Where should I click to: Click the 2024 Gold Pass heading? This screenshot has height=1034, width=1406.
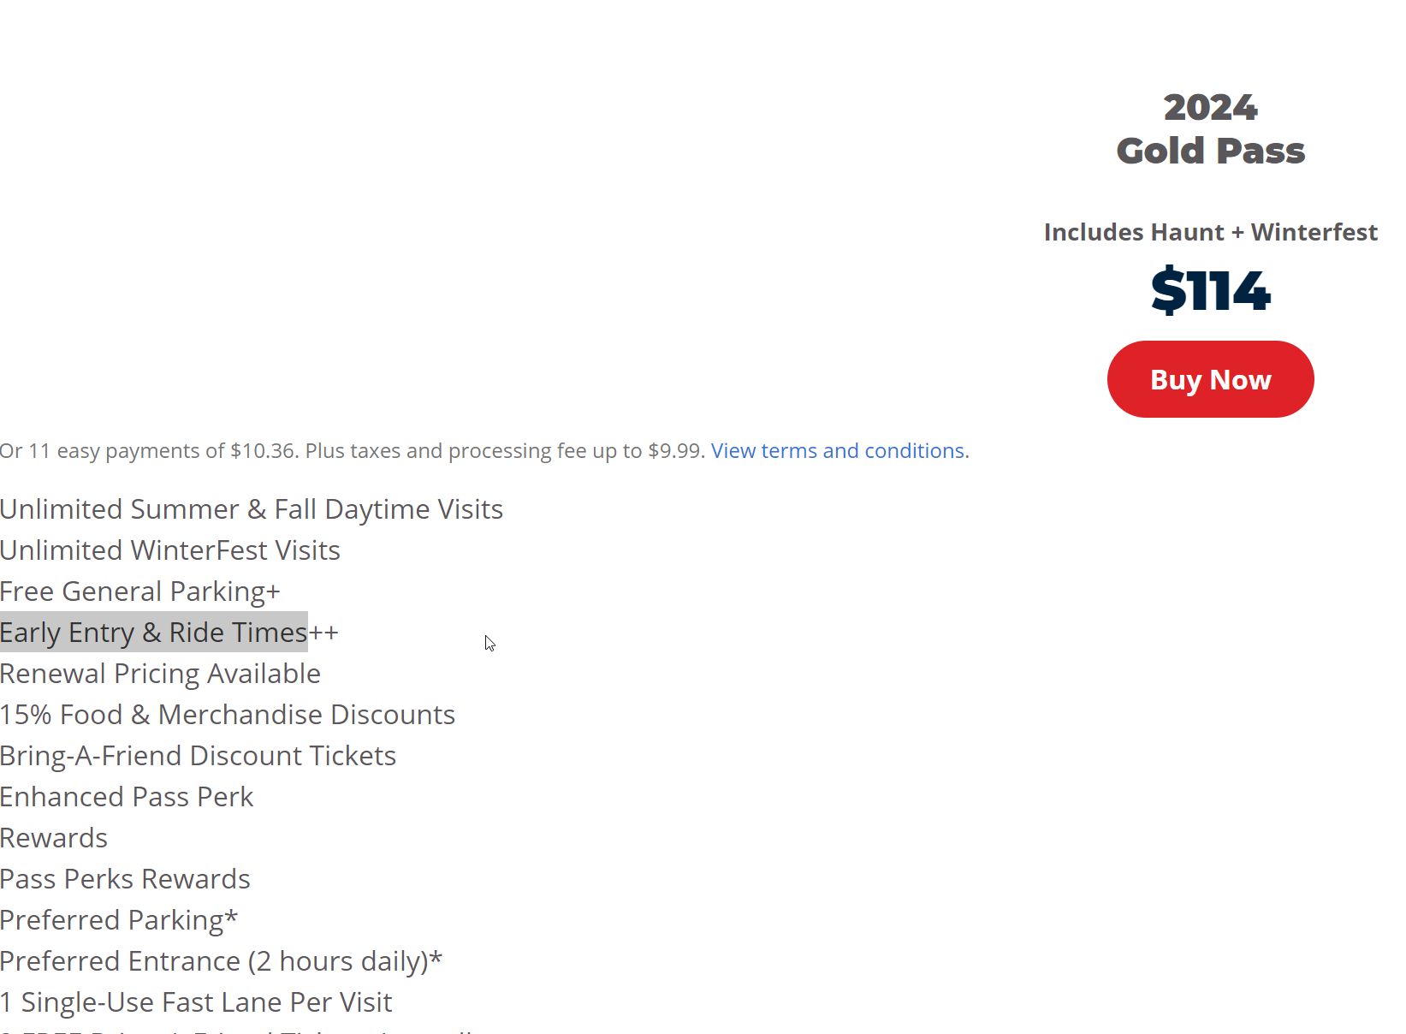[x=1210, y=129]
